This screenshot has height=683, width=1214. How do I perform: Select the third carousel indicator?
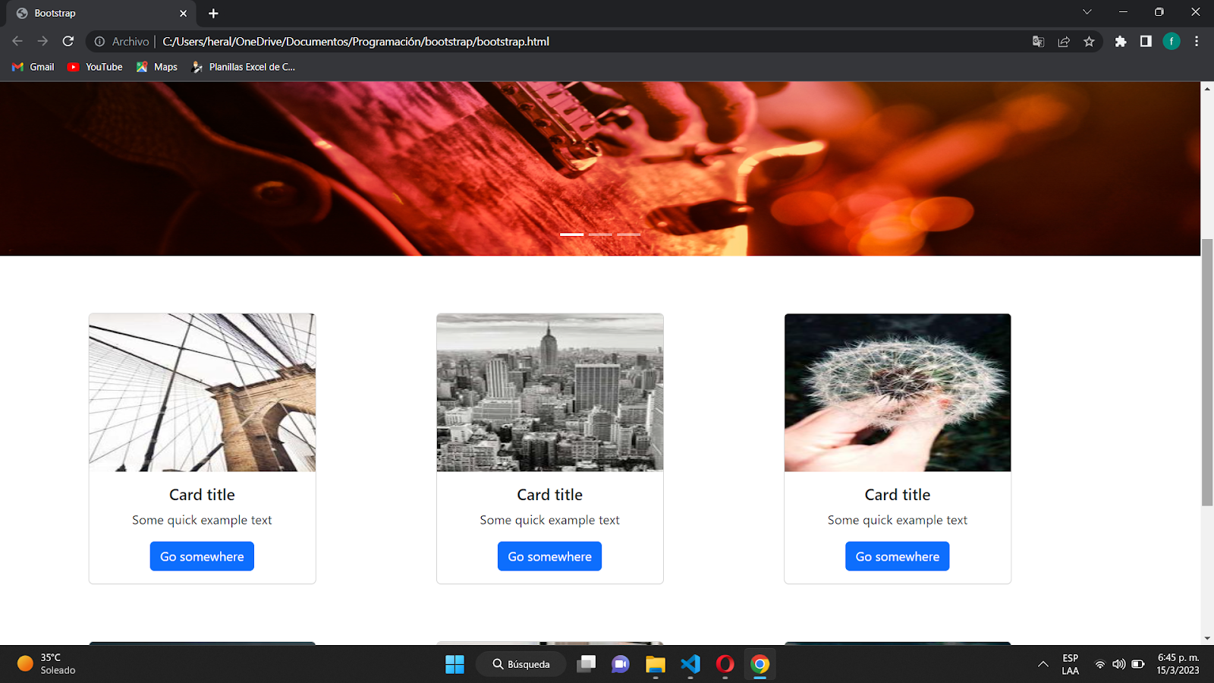pos(628,234)
